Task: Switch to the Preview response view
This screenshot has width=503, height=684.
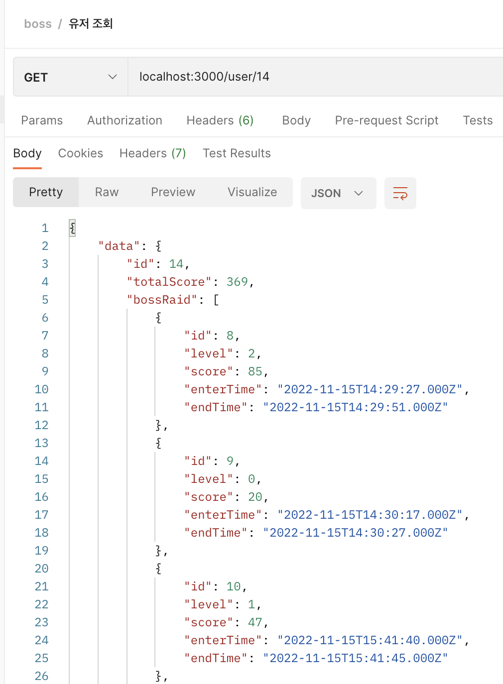Action: (173, 192)
